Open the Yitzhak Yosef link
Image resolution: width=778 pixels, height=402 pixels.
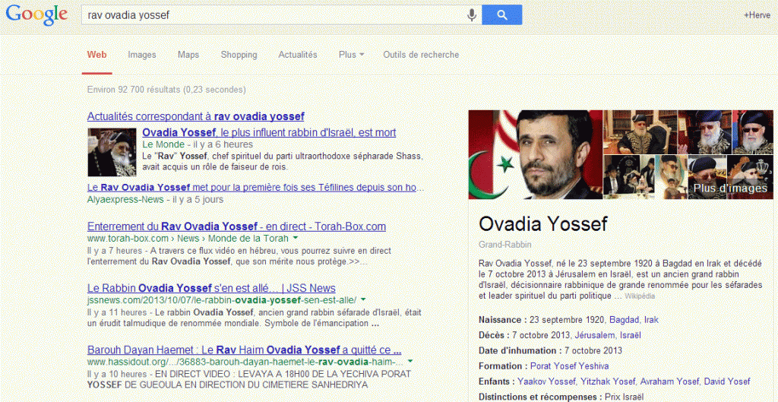pos(609,381)
